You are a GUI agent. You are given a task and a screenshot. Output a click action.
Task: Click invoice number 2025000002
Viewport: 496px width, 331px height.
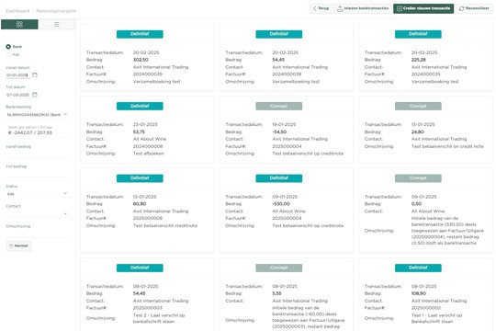[426, 308]
